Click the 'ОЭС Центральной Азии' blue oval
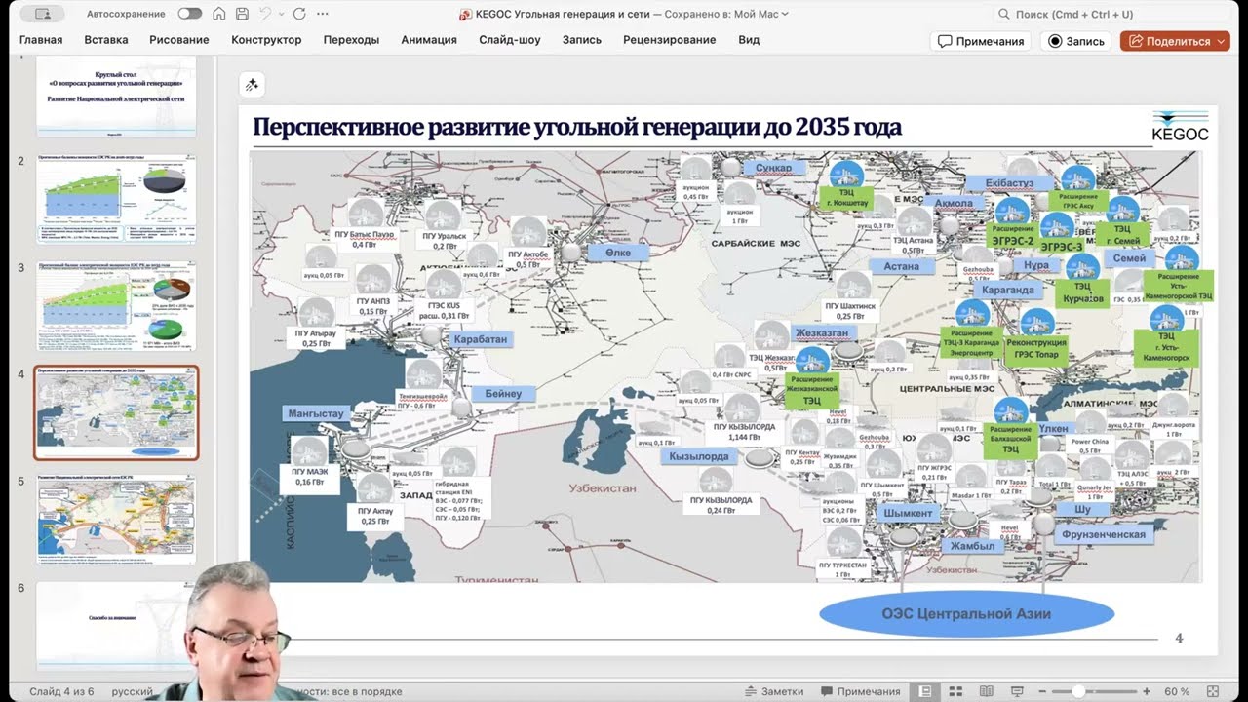 (x=966, y=613)
